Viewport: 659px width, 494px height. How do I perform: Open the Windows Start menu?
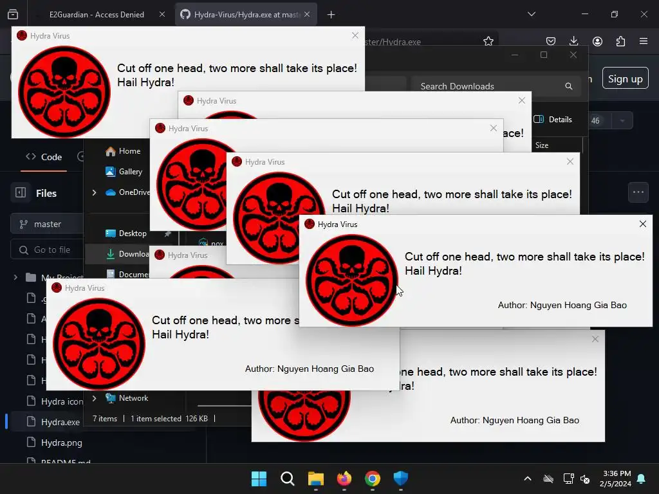(x=259, y=479)
